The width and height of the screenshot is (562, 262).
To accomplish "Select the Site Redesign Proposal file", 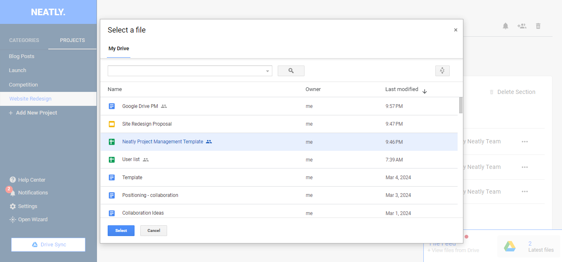I will tap(279, 124).
